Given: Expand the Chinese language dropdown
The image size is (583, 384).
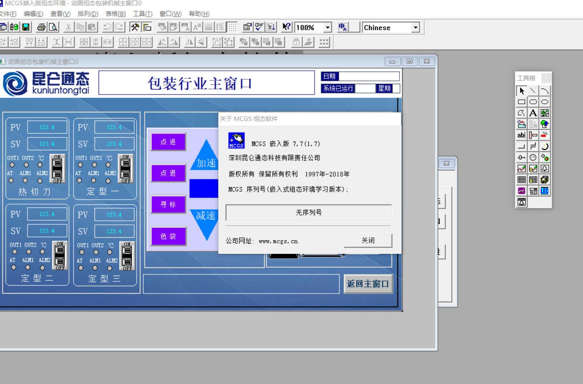Looking at the screenshot, I should pyautogui.click(x=415, y=27).
